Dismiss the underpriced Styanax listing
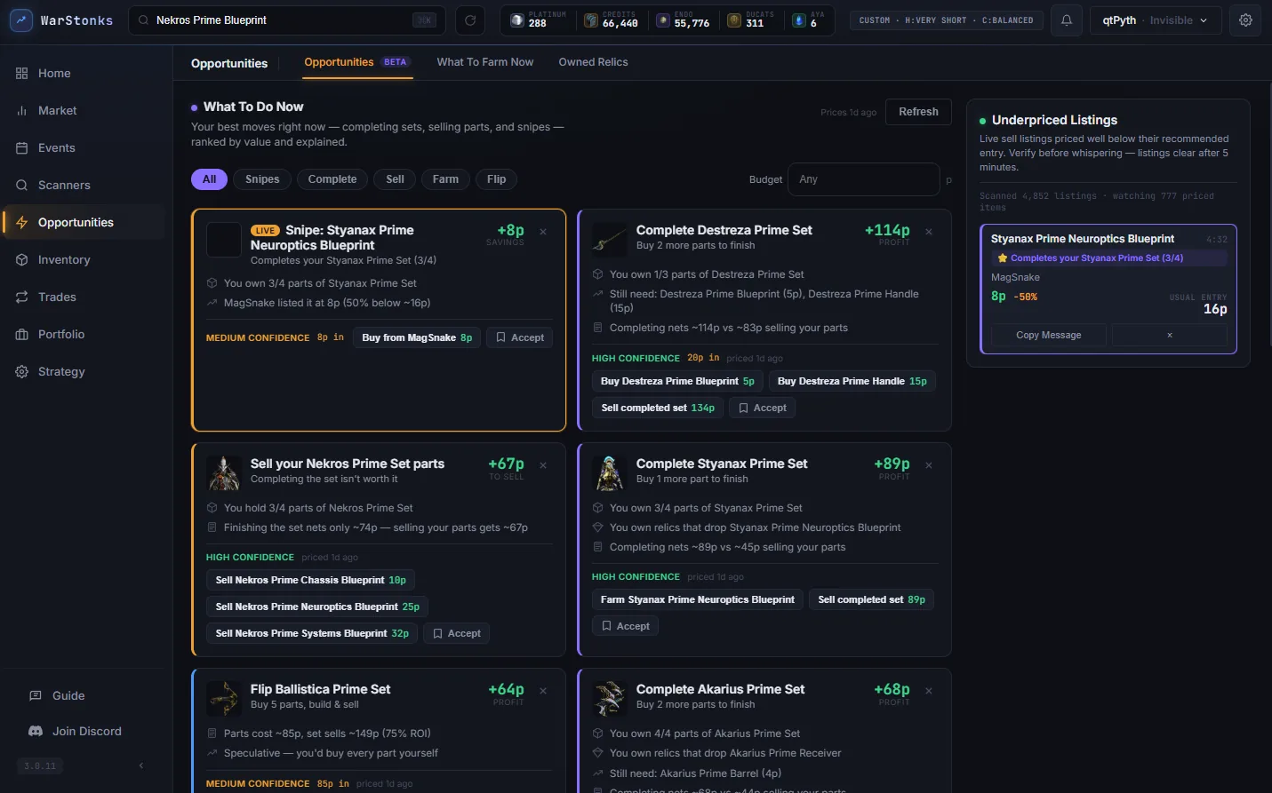 pos(1170,335)
